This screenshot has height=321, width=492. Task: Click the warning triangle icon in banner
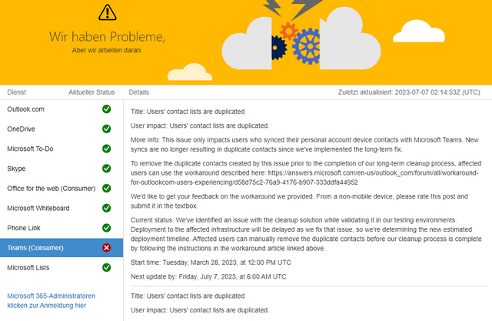click(108, 12)
